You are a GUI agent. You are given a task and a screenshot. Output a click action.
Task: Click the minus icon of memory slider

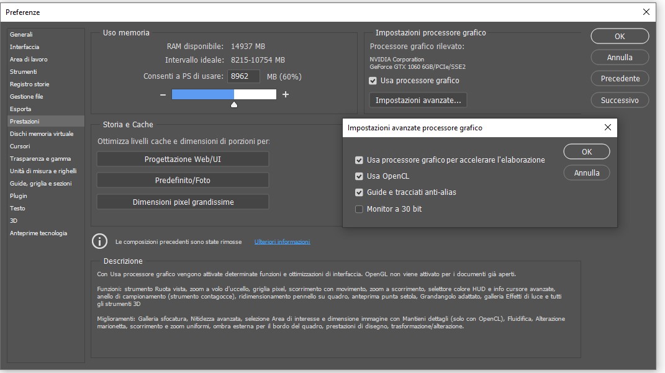163,94
